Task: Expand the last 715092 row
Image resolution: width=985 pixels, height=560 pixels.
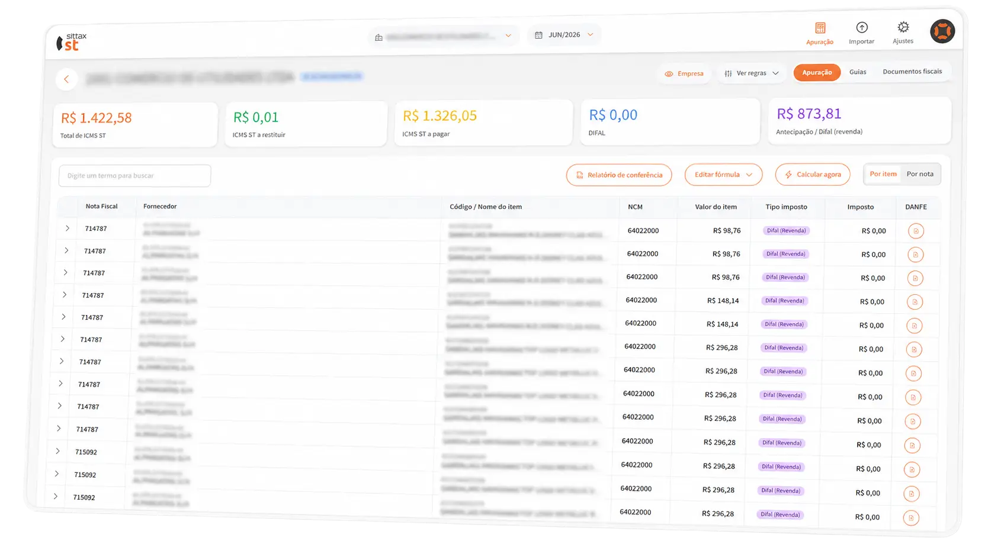Action: (55, 497)
